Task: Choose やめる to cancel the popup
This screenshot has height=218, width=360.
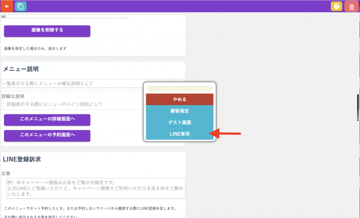Action: coord(180,99)
